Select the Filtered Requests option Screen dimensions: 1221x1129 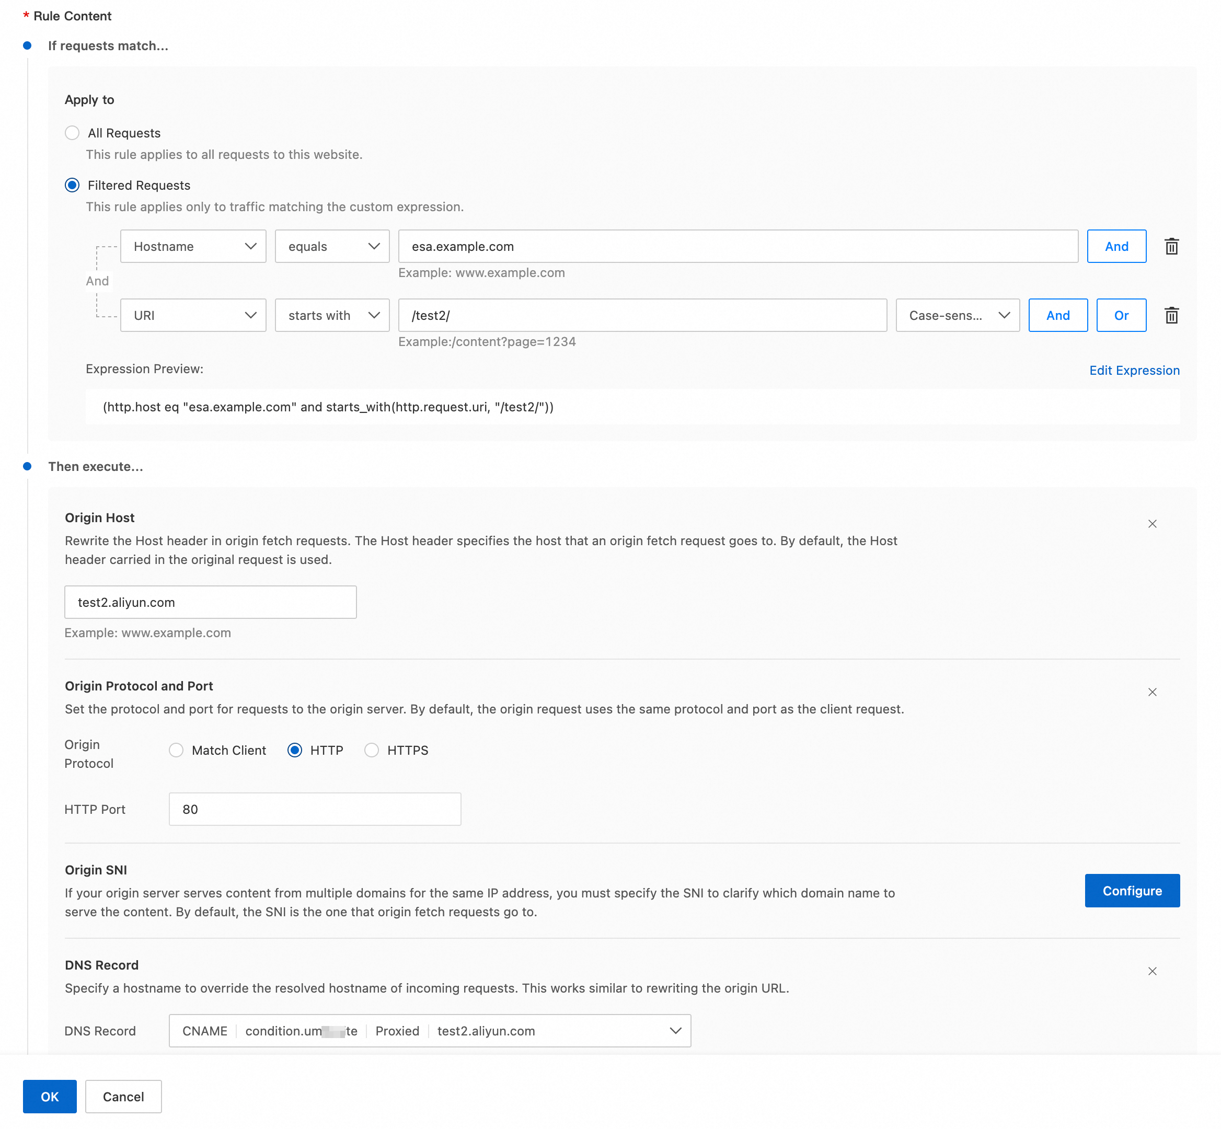(72, 185)
